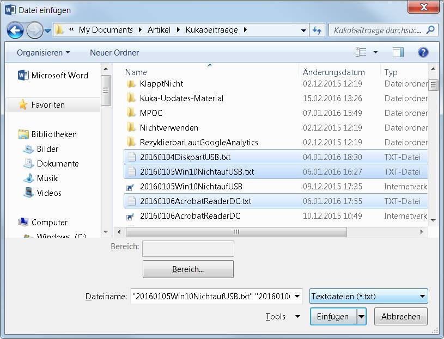The height and width of the screenshot is (339, 444).
Task: Toggle the preview pane icon
Action: 398,52
